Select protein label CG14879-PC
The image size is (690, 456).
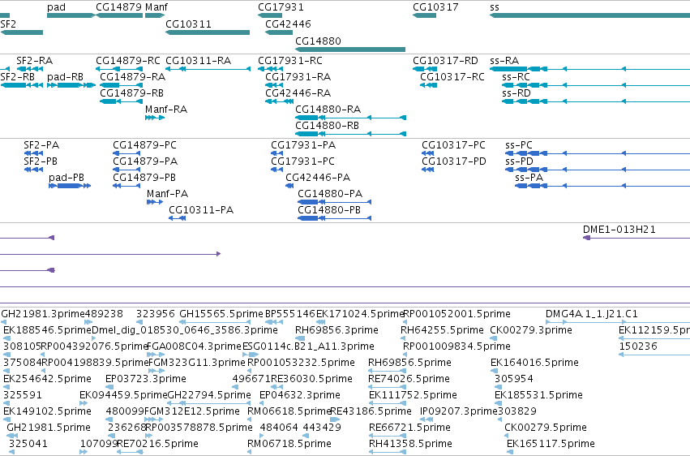pos(145,144)
